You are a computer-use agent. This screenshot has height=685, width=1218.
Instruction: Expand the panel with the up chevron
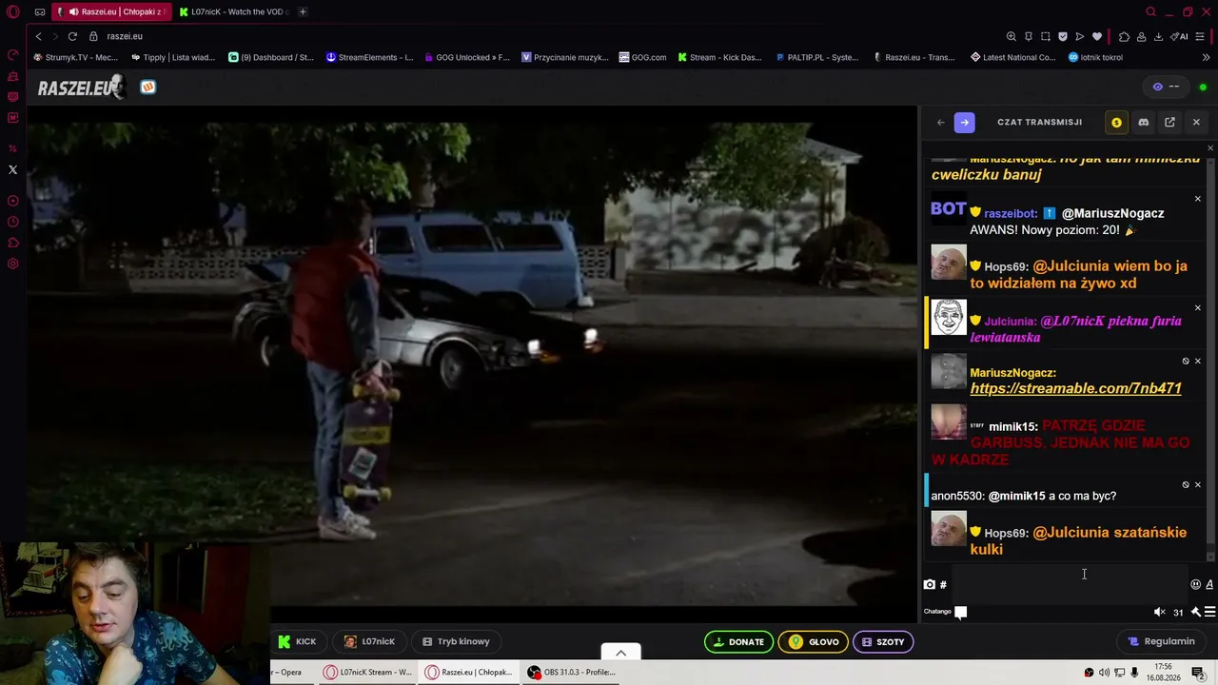[x=620, y=653]
